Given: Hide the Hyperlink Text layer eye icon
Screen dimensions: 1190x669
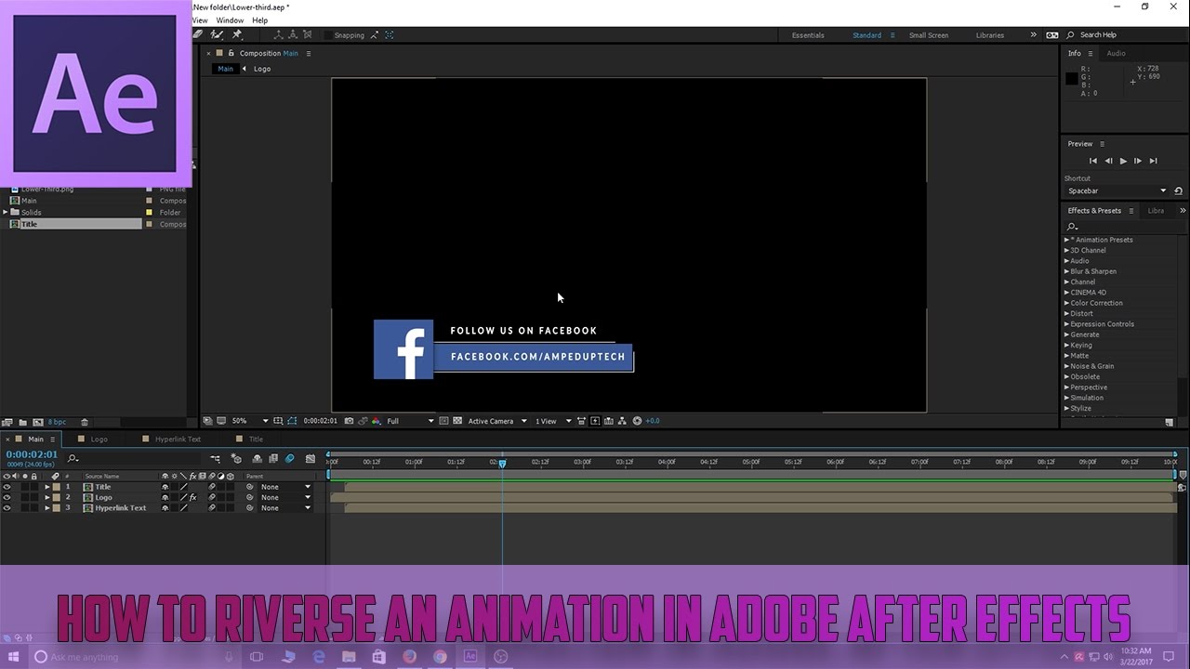Looking at the screenshot, I should pos(7,508).
